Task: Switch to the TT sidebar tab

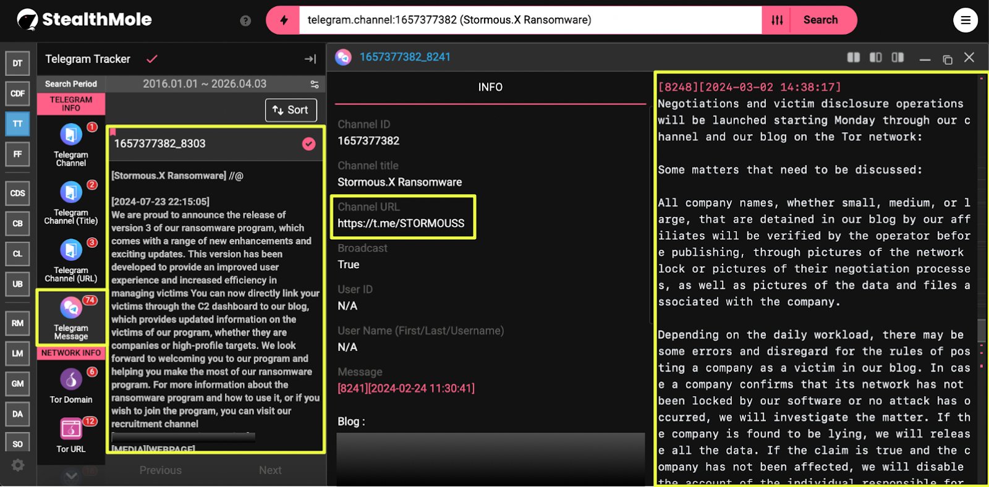Action: pyautogui.click(x=17, y=124)
